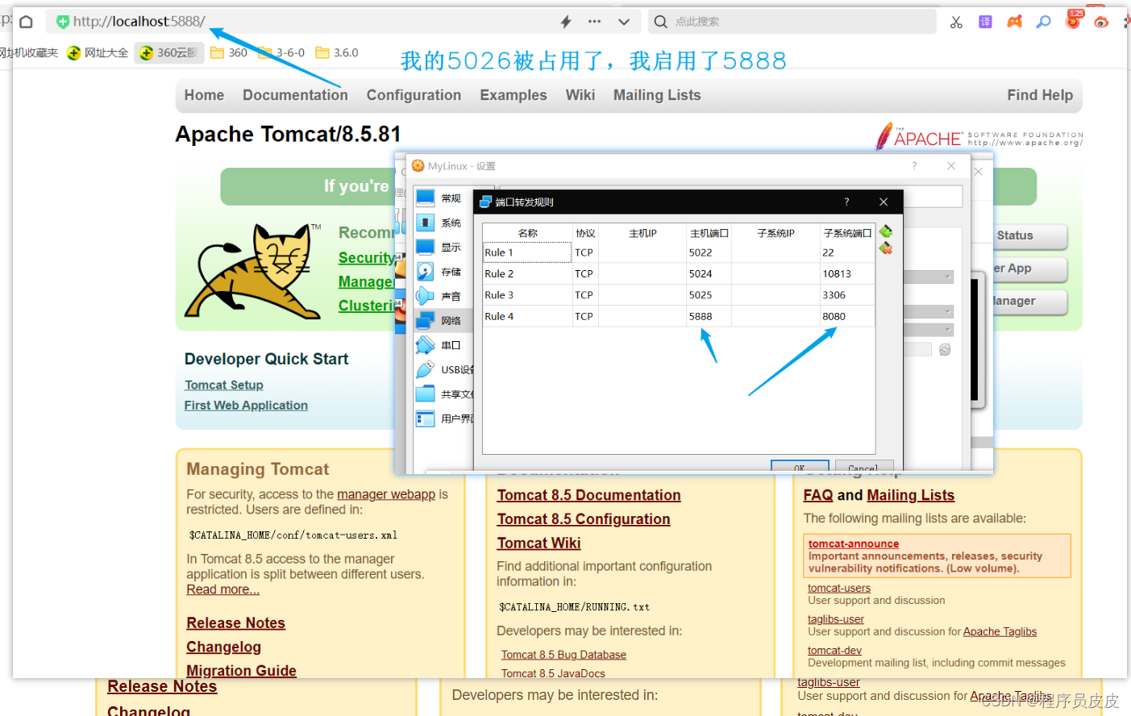Select the 共享文件夹 Shared folders category
The width and height of the screenshot is (1131, 716).
(x=444, y=394)
